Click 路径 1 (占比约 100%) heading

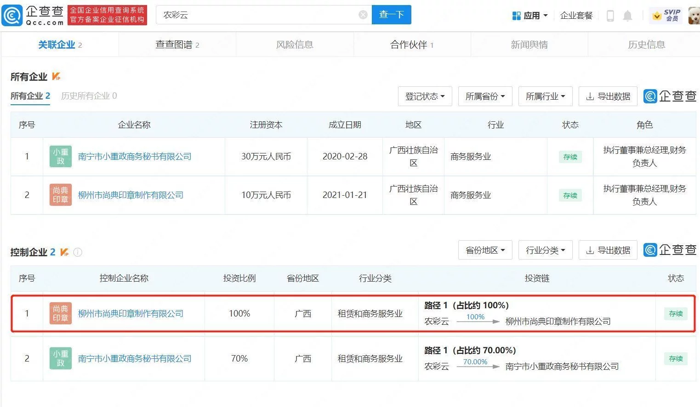click(x=467, y=305)
